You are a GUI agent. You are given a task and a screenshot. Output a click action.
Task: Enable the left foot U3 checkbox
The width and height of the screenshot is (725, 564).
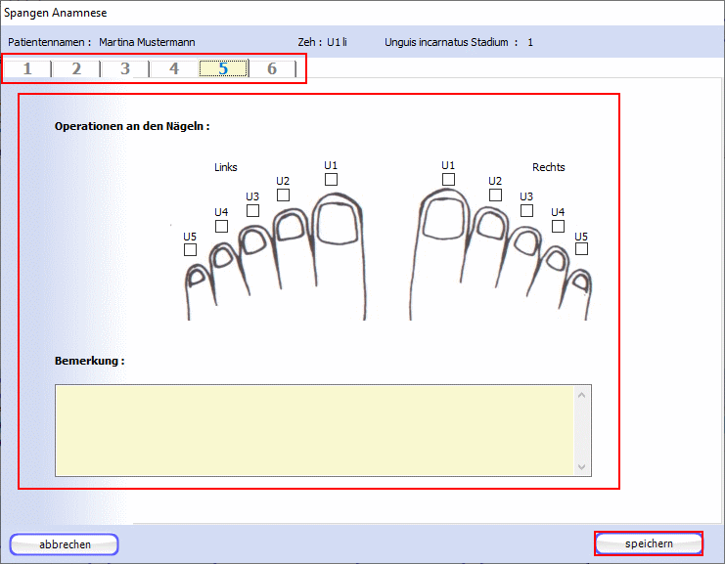pos(253,211)
